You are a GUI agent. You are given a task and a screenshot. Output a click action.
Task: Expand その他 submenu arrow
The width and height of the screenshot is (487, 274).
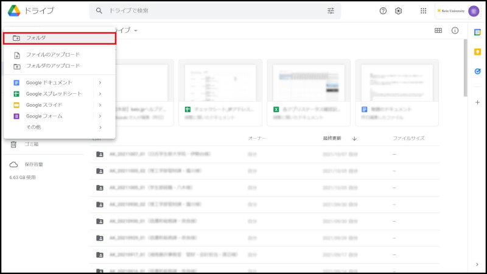(100, 127)
